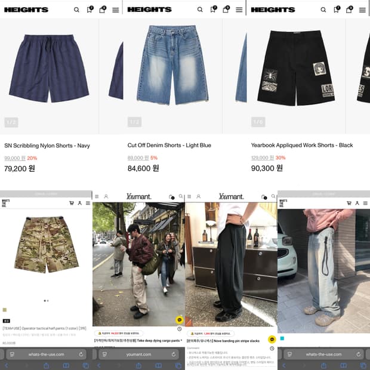Select the camo shorts product image
Viewport: 370px width, 370px height.
click(x=47, y=245)
